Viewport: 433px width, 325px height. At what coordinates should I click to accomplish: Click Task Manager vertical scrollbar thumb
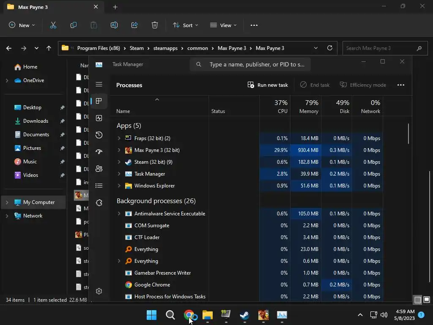coord(408,133)
